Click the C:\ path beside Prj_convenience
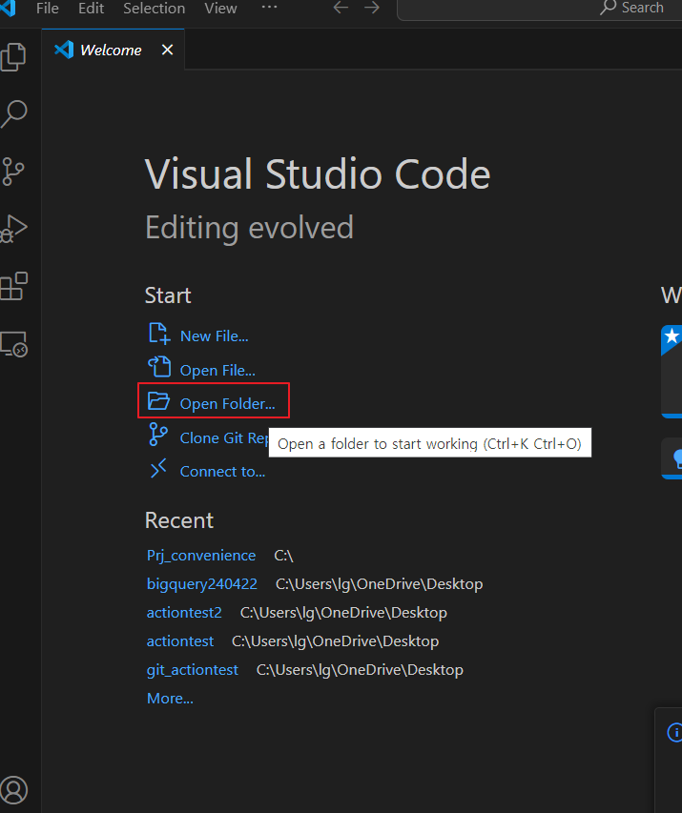This screenshot has height=813, width=682. point(284,556)
